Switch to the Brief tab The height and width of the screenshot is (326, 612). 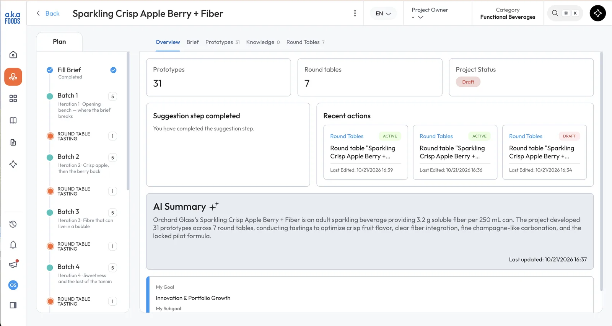193,42
